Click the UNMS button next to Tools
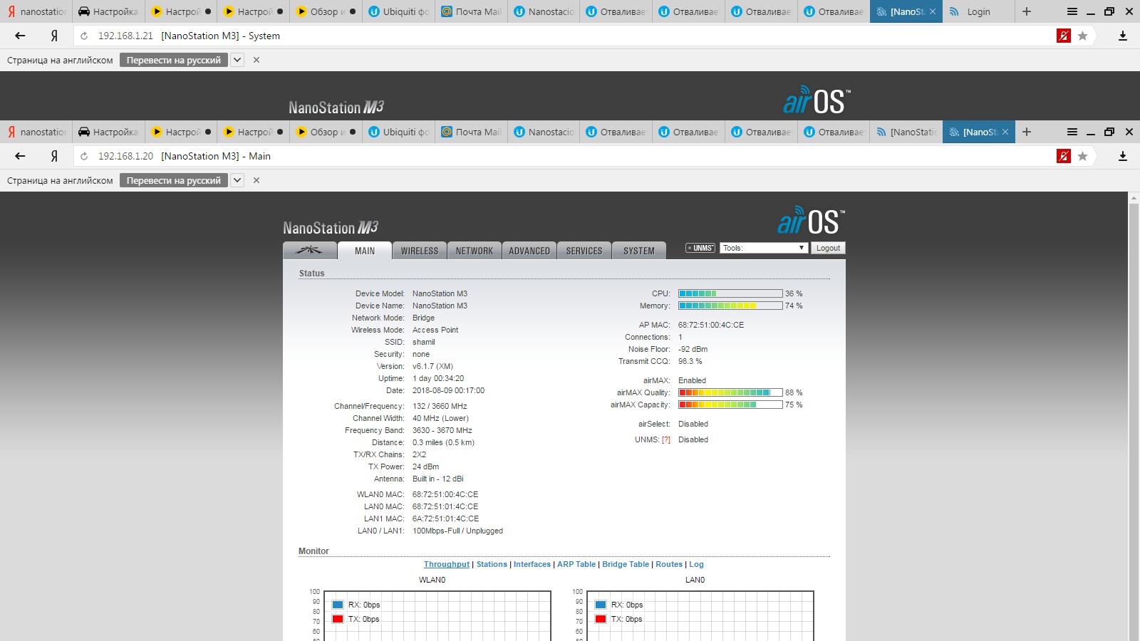This screenshot has width=1140, height=641. (x=700, y=248)
